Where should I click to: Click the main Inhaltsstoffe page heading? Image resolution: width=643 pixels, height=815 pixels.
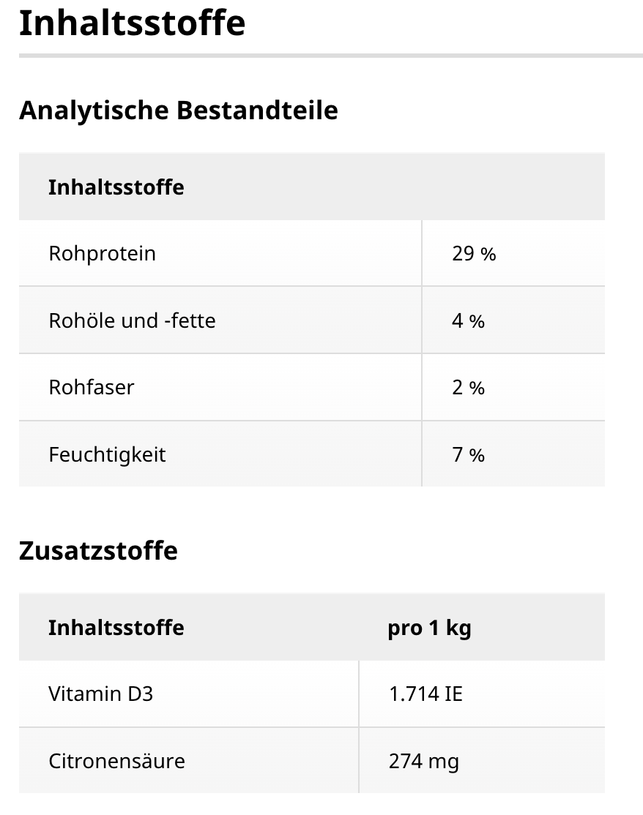[132, 23]
